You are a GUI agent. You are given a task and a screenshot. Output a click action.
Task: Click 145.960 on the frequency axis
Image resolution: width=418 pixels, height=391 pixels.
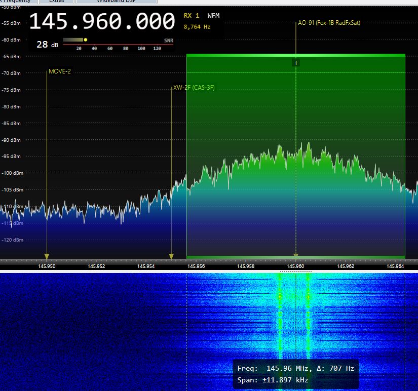click(x=295, y=266)
